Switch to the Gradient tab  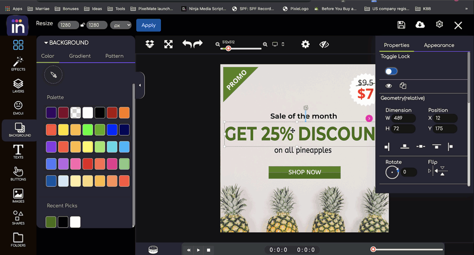80,56
